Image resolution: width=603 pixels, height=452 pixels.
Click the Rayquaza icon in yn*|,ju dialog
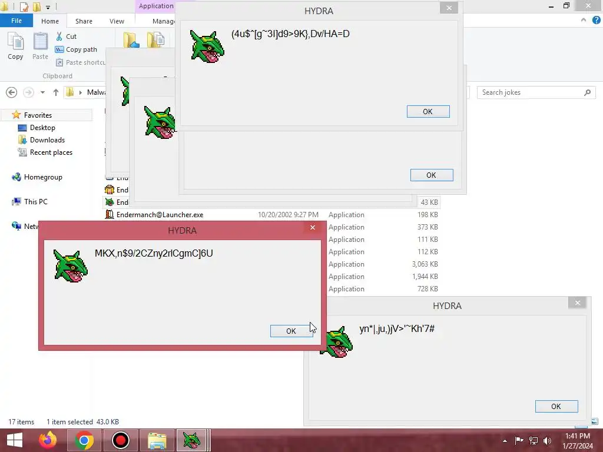click(336, 342)
